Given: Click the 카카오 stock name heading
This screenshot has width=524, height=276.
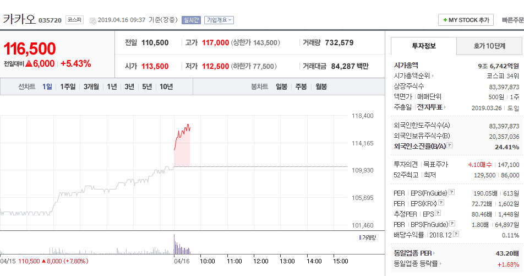Looking at the screenshot, I should [19, 19].
